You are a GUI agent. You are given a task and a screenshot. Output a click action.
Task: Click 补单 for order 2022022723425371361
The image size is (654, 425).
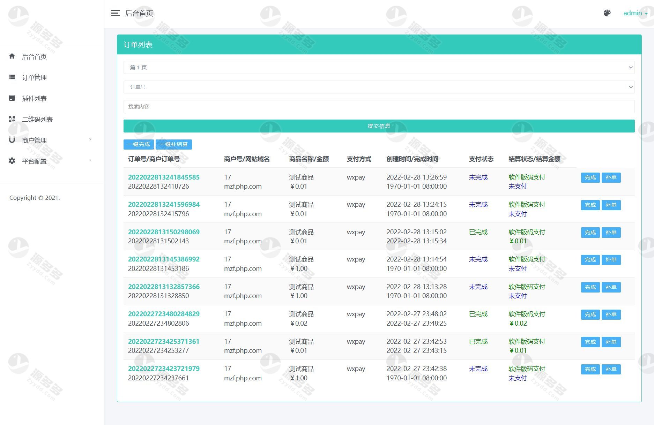tap(611, 342)
